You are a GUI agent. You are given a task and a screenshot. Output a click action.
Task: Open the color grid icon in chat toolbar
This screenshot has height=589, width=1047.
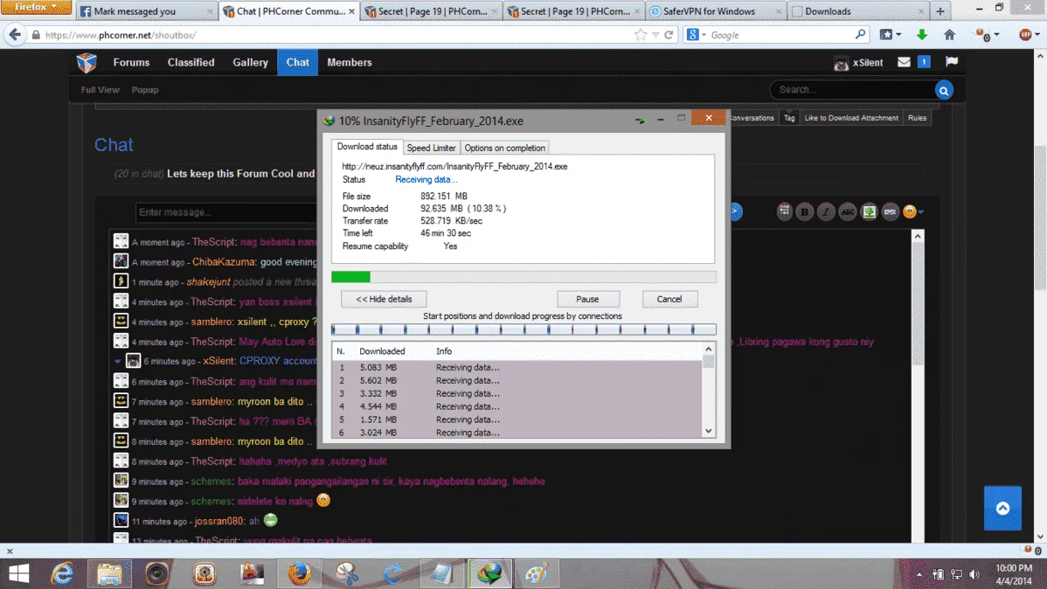click(784, 211)
